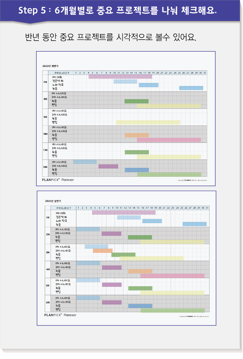The image size is (243, 359).
Task: Click the green 녹음 bar in 8M
Action: coord(137,101)
